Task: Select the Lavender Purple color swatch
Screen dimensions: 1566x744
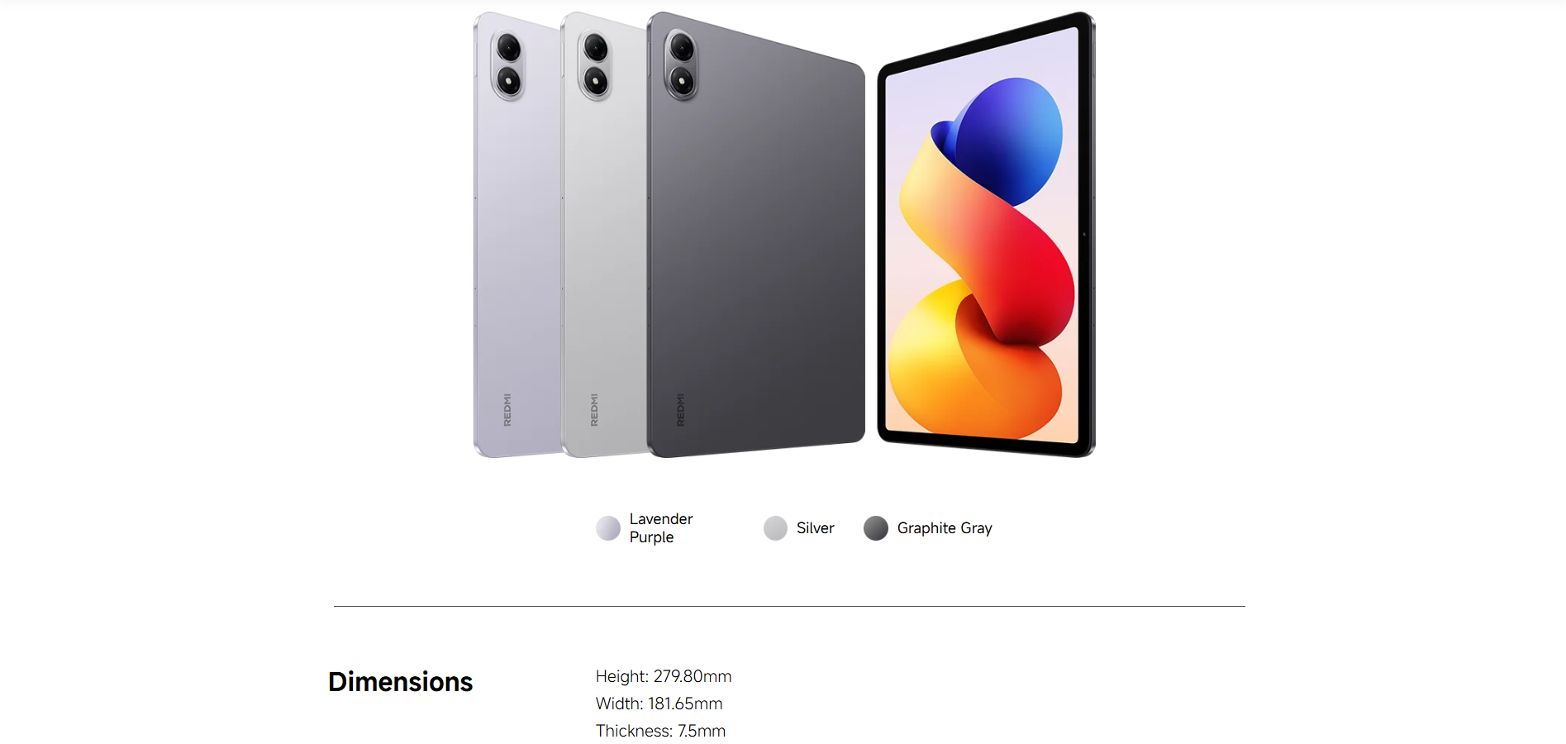Action: click(608, 528)
